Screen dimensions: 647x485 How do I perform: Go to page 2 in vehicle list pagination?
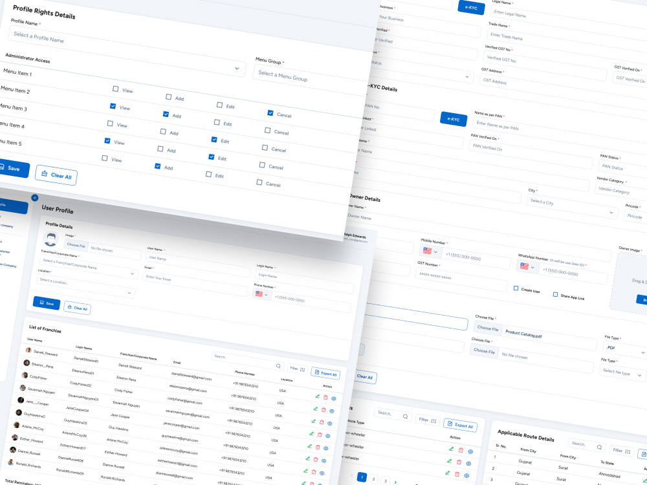coord(373,479)
